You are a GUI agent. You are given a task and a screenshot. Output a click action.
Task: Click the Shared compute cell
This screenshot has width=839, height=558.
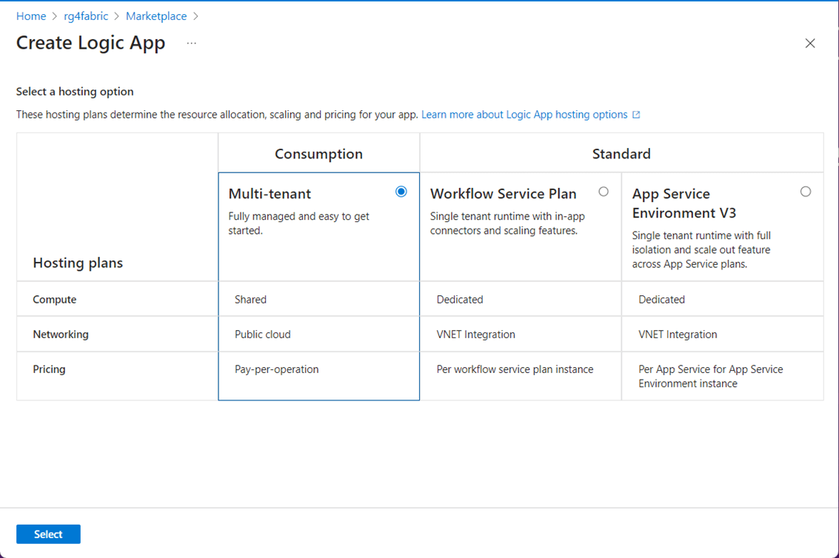[x=250, y=300]
